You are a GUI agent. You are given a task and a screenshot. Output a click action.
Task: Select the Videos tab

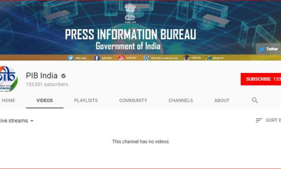pyautogui.click(x=45, y=100)
